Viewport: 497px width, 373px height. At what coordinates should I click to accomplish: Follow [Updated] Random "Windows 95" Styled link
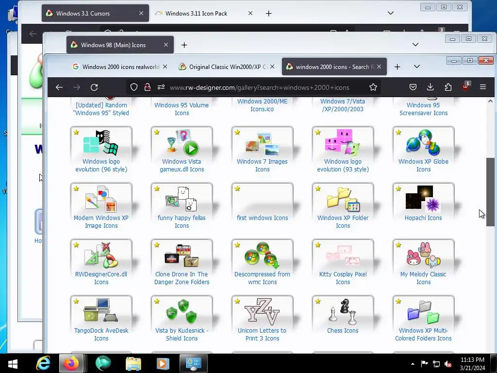coord(101,109)
